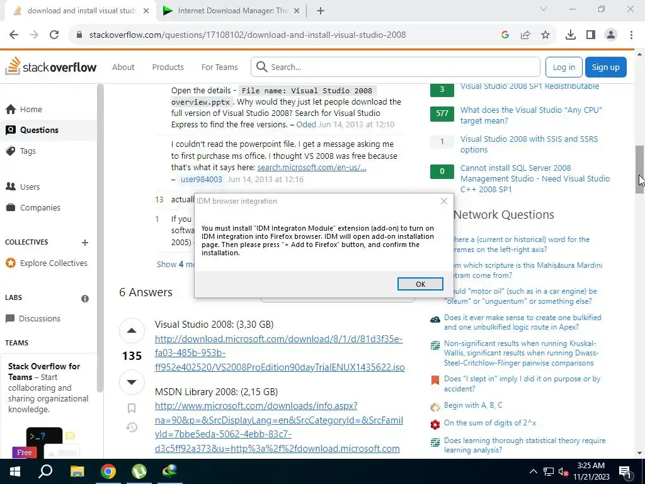Open 'On the sum of digits of 2^x'
This screenshot has width=645, height=484.
point(489,423)
